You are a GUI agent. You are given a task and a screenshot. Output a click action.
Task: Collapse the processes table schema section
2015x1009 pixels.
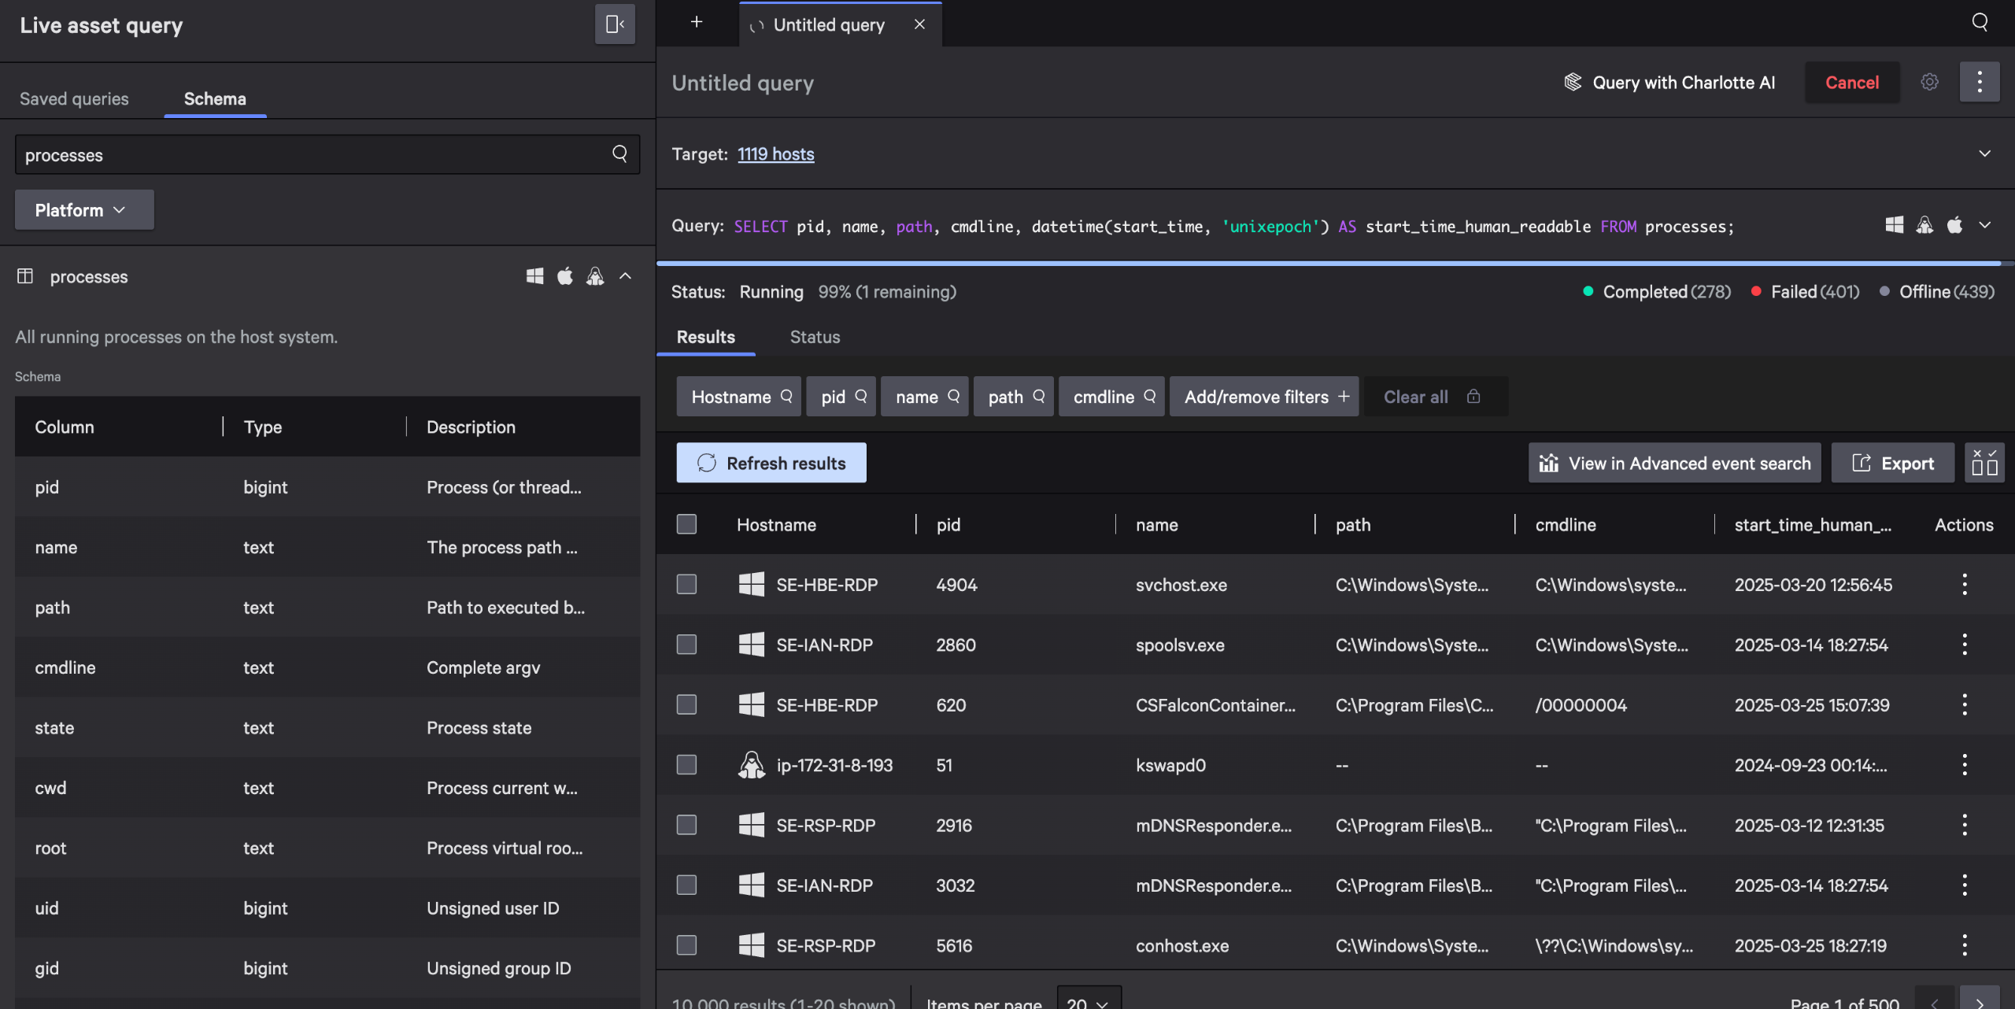pyautogui.click(x=626, y=276)
